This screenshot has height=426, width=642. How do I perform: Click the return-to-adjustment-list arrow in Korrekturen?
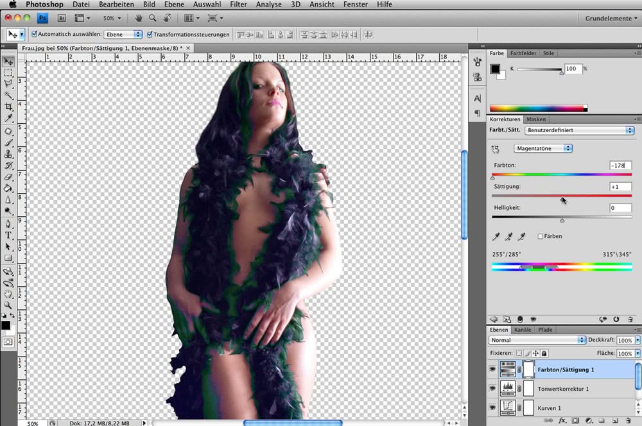pos(494,319)
